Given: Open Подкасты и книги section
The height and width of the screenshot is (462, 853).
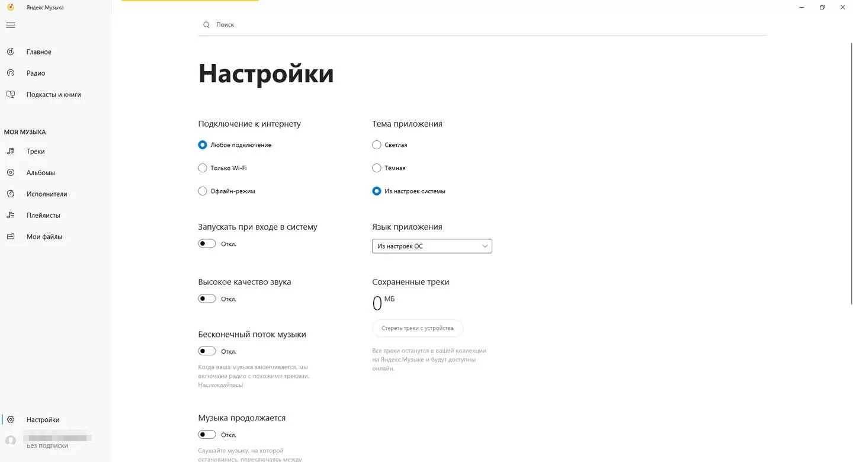Looking at the screenshot, I should 54,95.
